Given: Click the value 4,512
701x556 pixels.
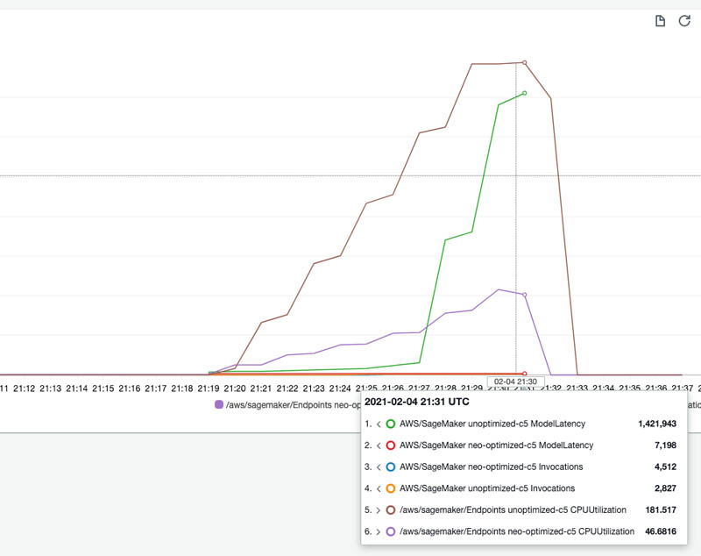Looking at the screenshot, I should click(665, 467).
